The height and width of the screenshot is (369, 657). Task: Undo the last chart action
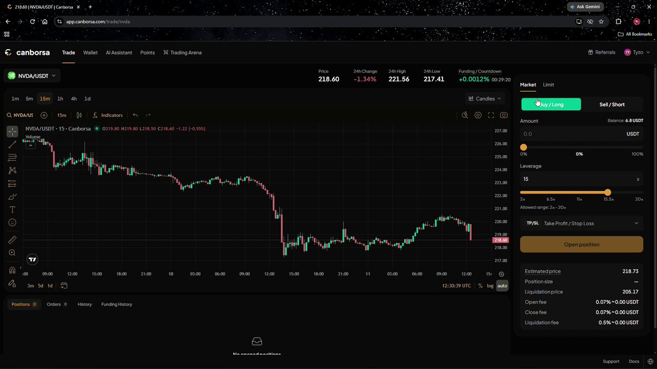135,115
